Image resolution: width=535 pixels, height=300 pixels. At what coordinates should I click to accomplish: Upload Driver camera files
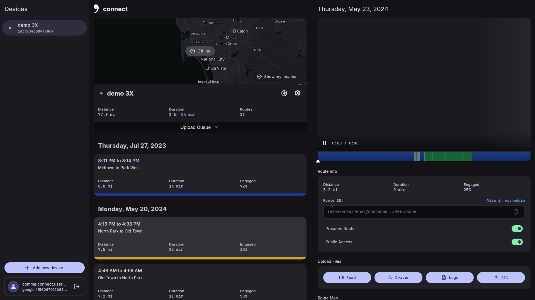pyautogui.click(x=398, y=277)
